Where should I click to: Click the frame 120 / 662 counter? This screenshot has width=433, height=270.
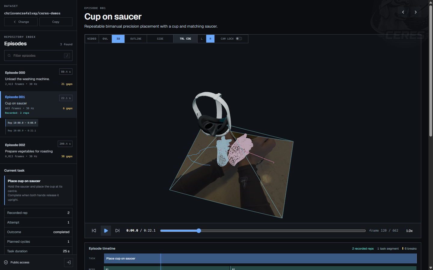pos(384,231)
